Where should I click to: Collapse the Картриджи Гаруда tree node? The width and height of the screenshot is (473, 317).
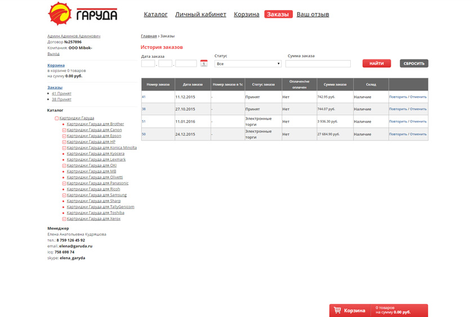click(56, 118)
